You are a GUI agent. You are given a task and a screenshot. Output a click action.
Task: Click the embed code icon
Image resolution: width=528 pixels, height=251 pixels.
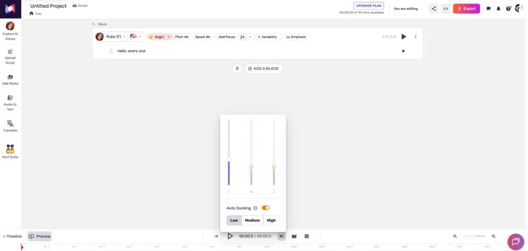445,9
